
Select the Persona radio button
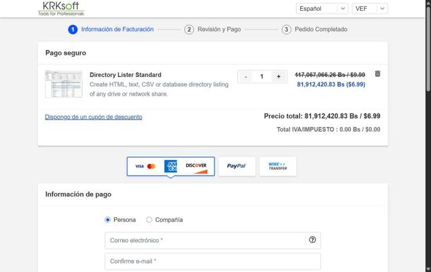point(107,220)
